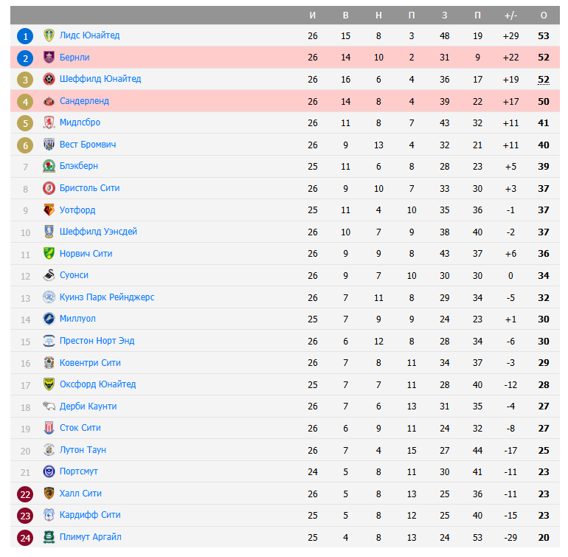Open the Плимут Аргайл team link
Image resolution: width=568 pixels, height=557 pixels.
[x=90, y=537]
